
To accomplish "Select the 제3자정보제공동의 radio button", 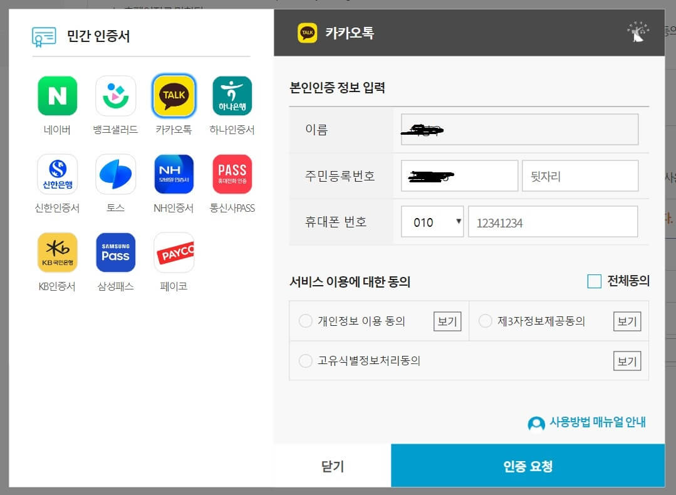I will click(486, 321).
